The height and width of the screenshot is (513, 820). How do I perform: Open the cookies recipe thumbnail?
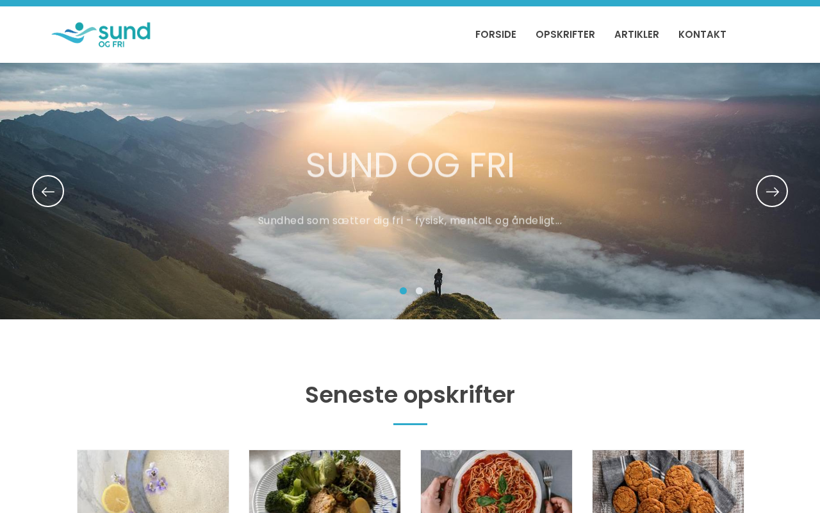click(668, 482)
